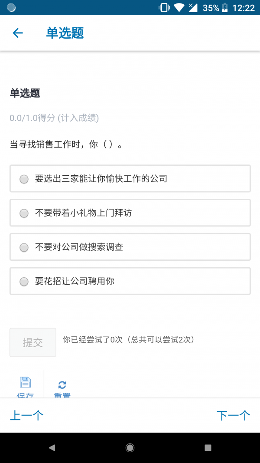Tap the 提交 submit button
The height and width of the screenshot is (463, 260).
(32, 342)
